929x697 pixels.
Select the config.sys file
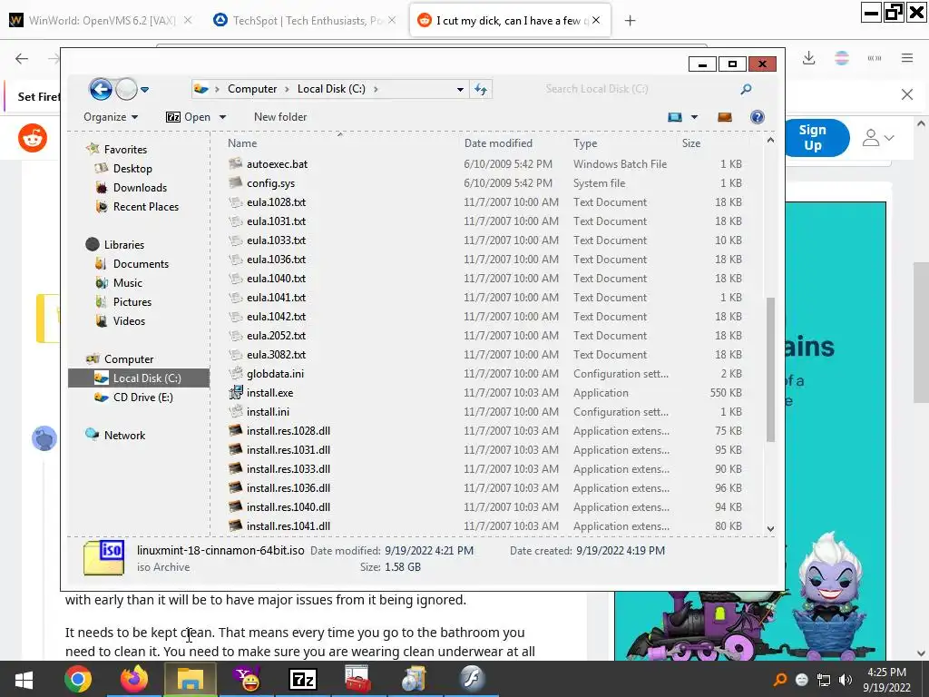(270, 183)
